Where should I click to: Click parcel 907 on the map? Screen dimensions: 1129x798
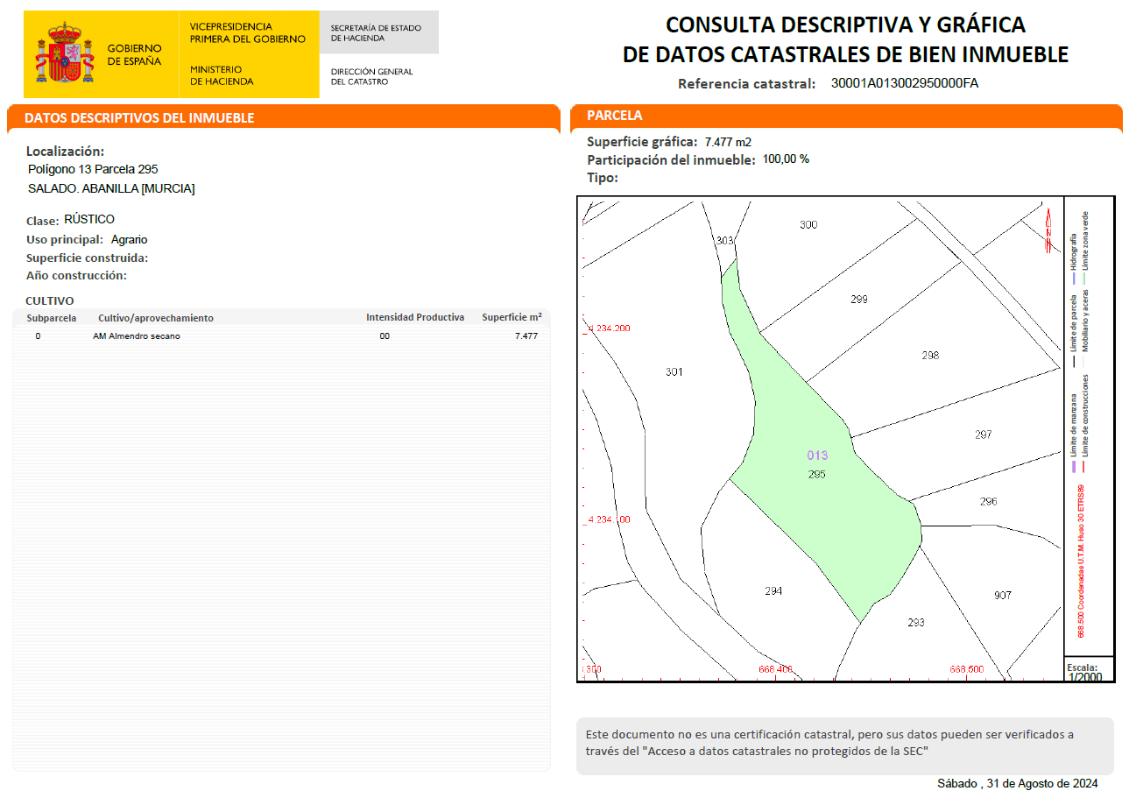pos(1002,596)
